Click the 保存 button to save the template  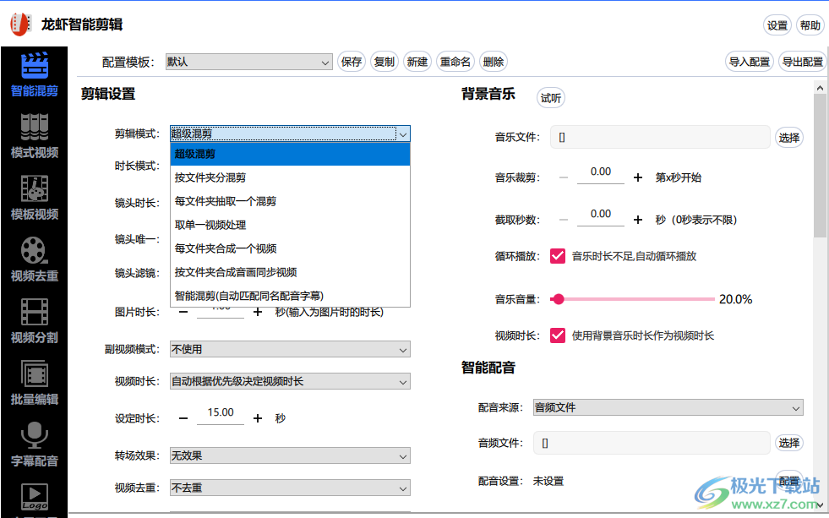[352, 61]
